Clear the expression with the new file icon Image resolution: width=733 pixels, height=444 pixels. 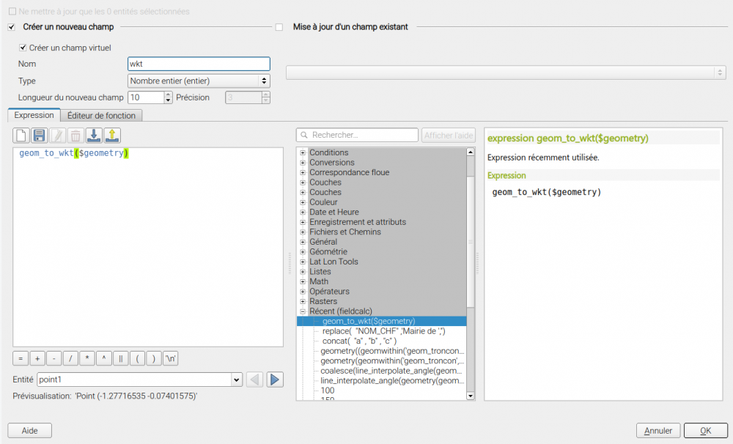pos(21,136)
